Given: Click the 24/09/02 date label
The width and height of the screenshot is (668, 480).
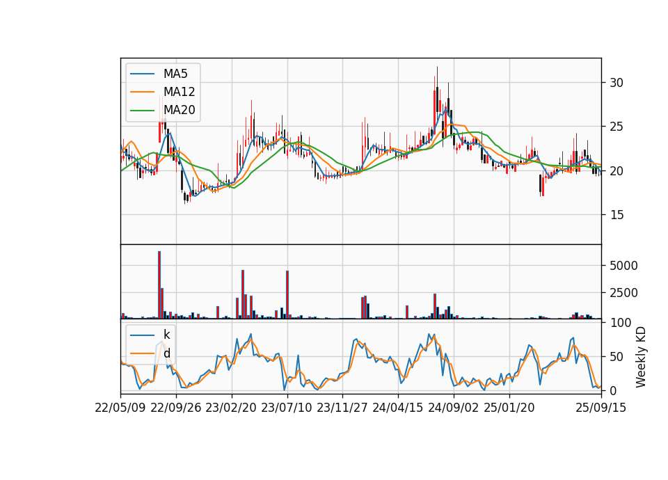Looking at the screenshot, I should click(x=453, y=408).
